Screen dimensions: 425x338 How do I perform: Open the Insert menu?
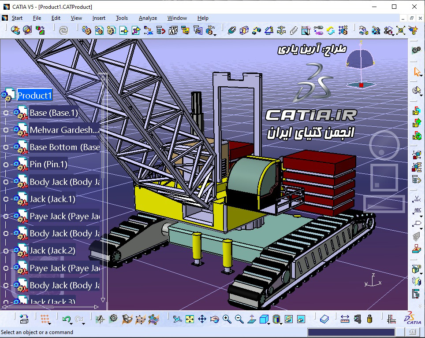[98, 18]
